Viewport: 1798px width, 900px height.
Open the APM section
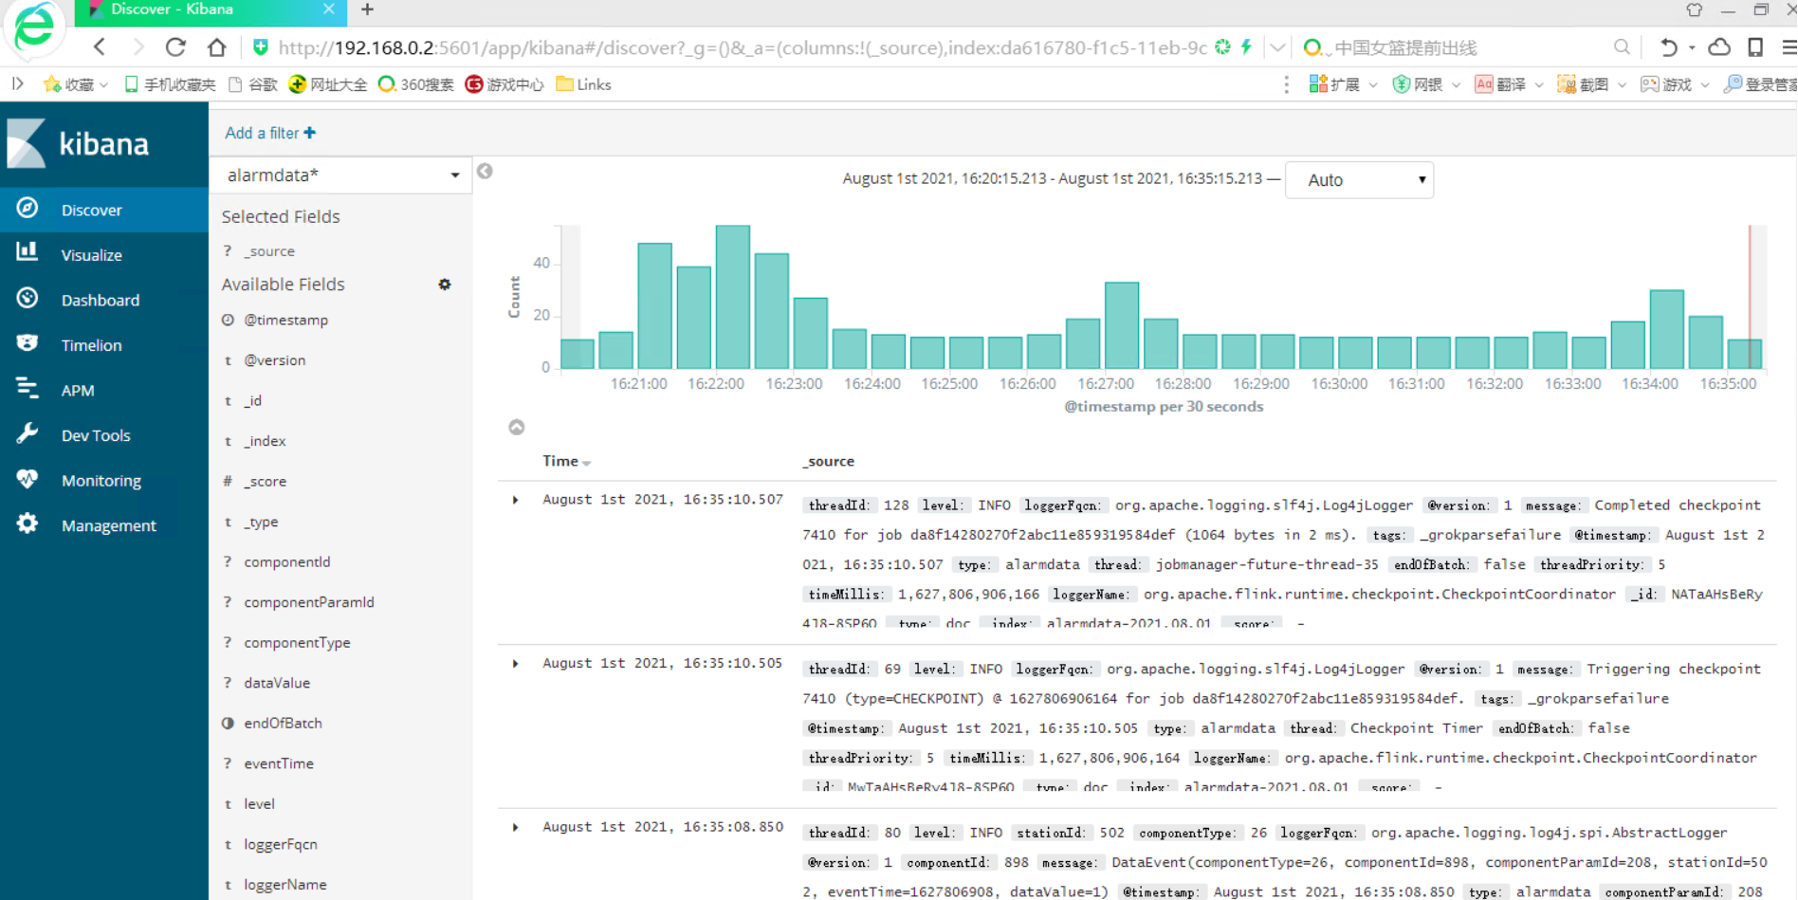pos(103,390)
